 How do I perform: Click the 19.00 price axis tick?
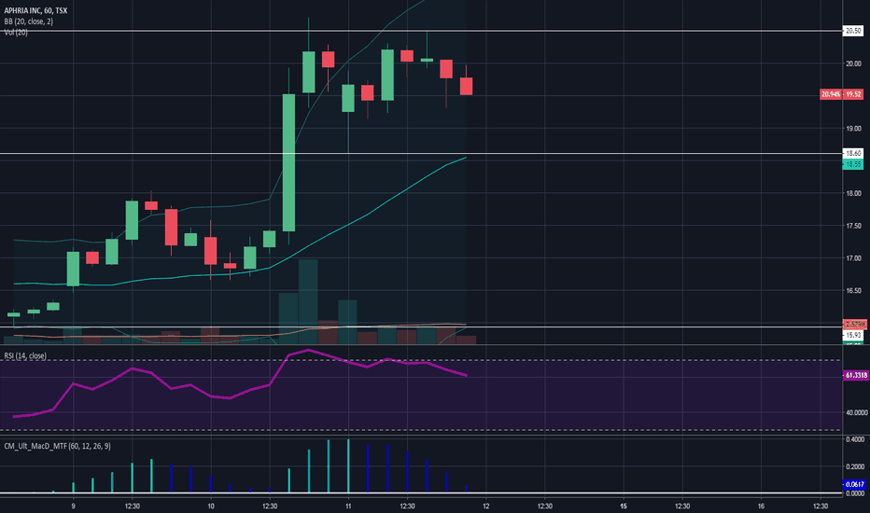[x=853, y=128]
